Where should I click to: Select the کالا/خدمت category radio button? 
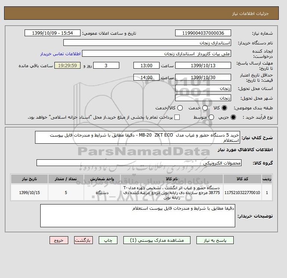[180, 108]
